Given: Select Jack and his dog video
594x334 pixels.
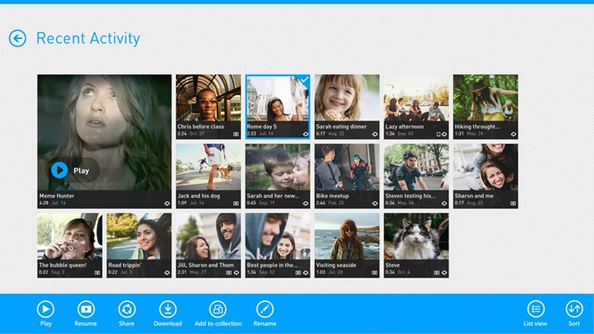Looking at the screenshot, I should 208,176.
